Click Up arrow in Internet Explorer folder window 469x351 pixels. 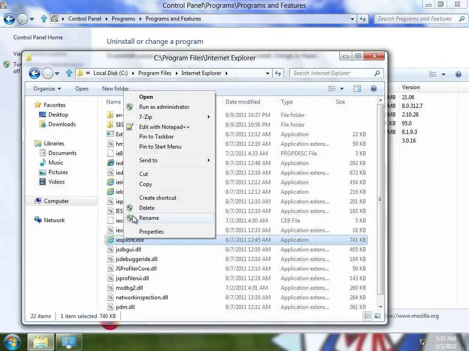click(x=69, y=73)
